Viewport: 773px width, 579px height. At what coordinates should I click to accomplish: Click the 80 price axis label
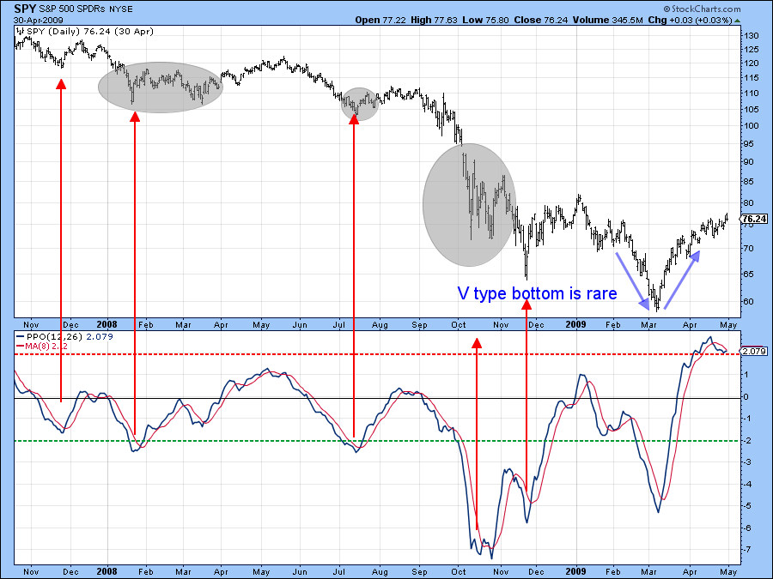(x=749, y=202)
